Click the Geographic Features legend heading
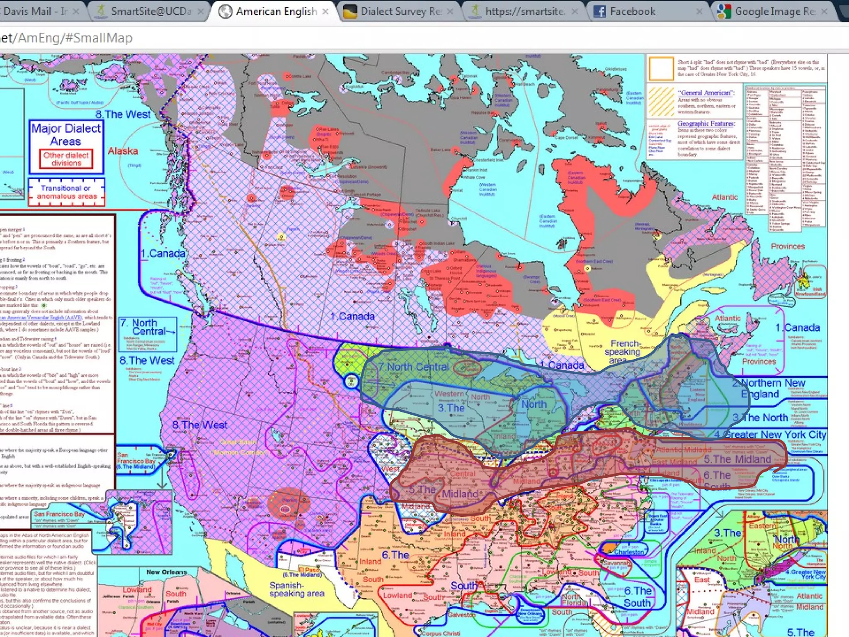 point(706,124)
